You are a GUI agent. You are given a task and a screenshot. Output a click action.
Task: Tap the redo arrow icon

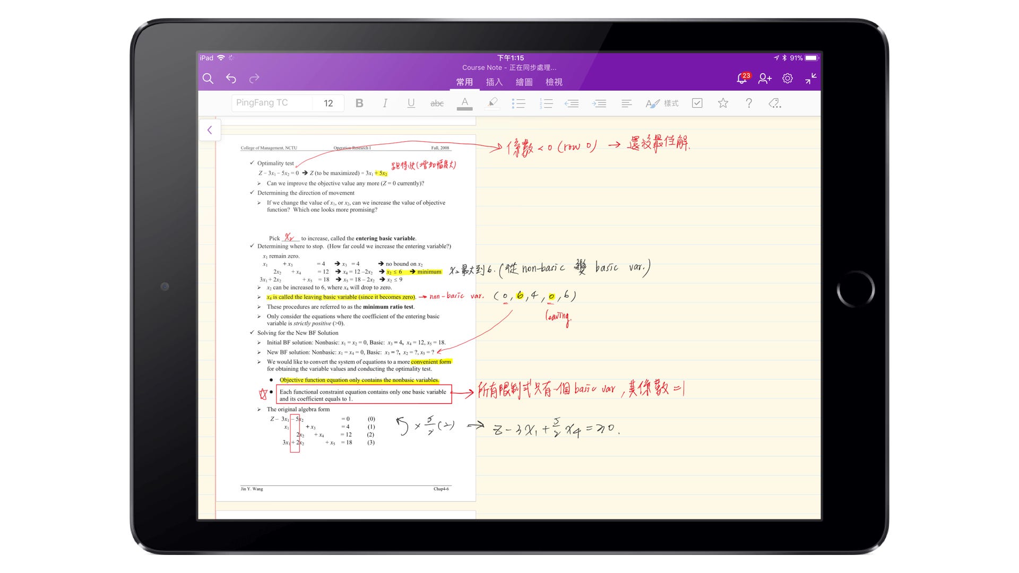(x=254, y=79)
